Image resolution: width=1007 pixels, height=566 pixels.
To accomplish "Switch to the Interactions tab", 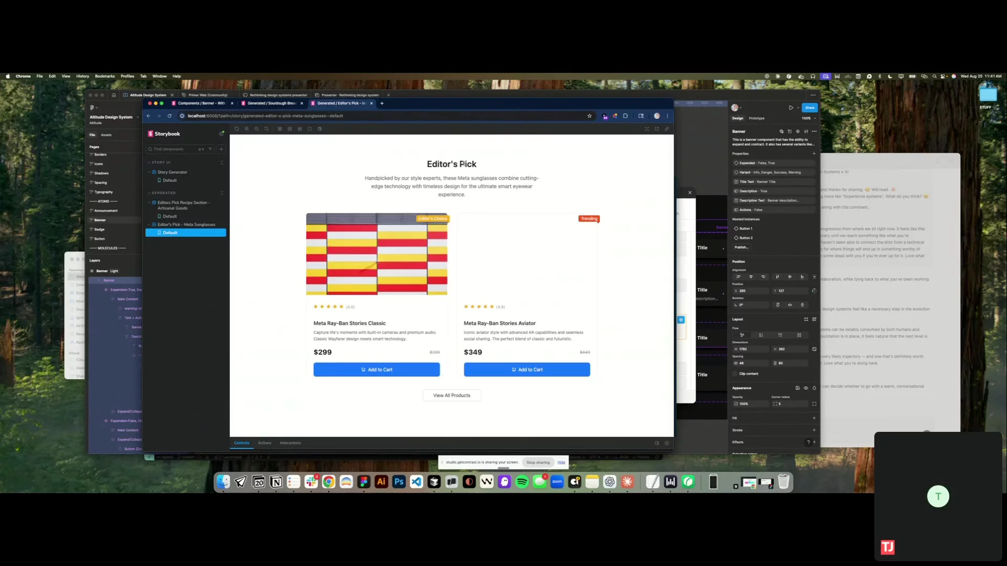I will [290, 443].
